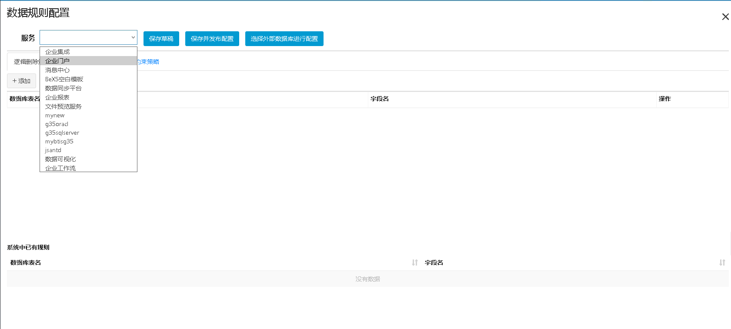Select 数据同步平台 service option
This screenshot has height=329, width=731.
[63, 88]
